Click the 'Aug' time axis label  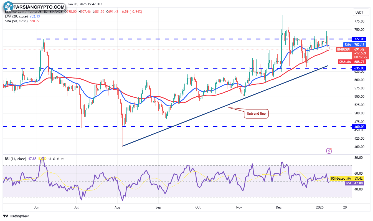118,207
